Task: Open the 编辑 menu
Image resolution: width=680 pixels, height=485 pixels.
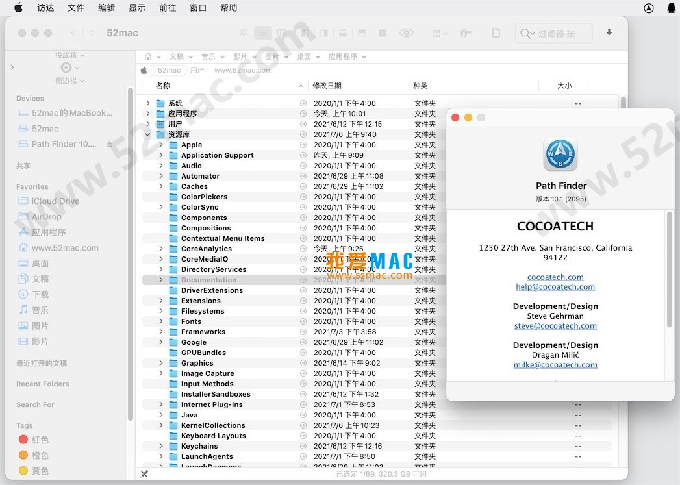Action: pos(107,8)
